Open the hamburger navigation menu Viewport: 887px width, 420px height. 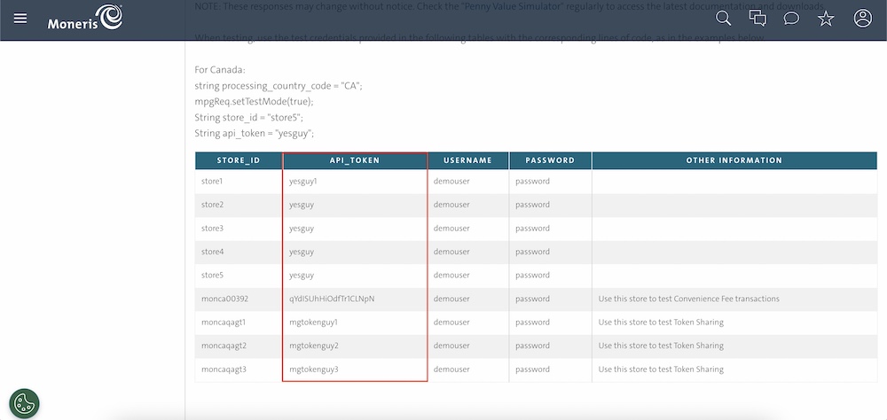[20, 19]
